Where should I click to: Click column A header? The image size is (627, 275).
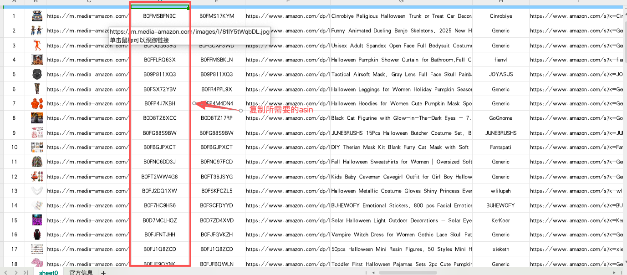click(14, 1)
